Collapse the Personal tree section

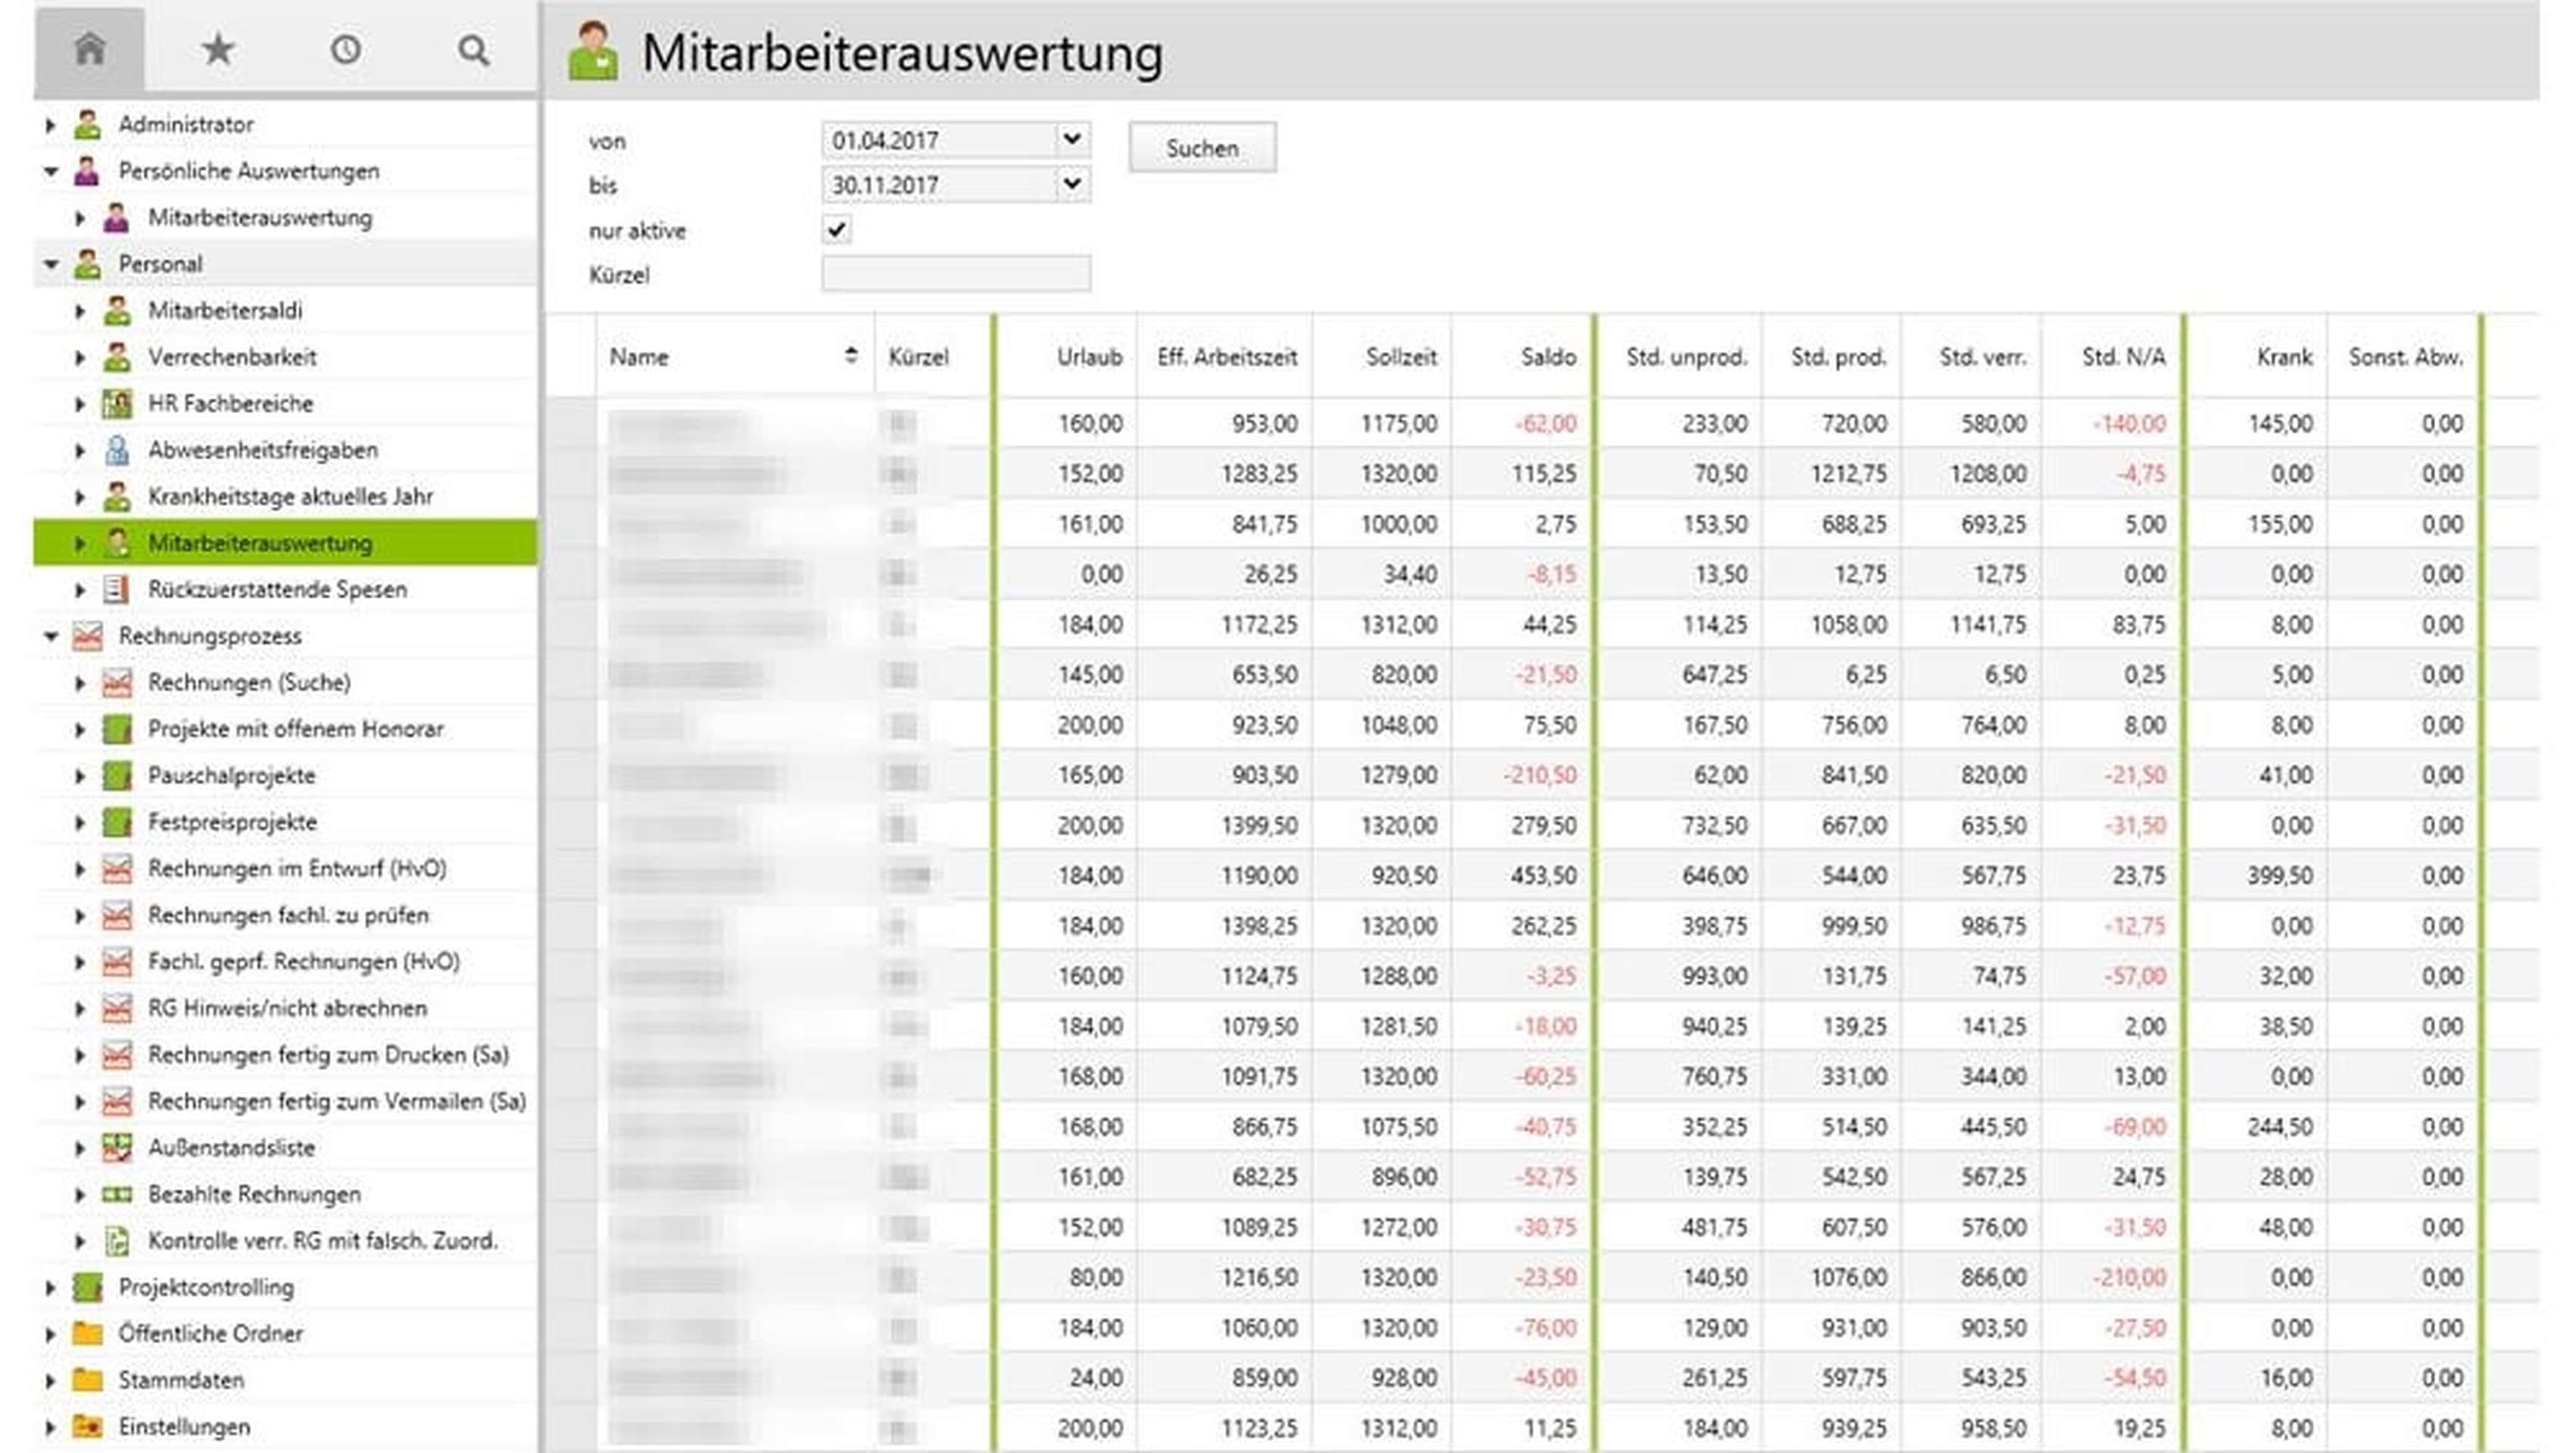[51, 264]
